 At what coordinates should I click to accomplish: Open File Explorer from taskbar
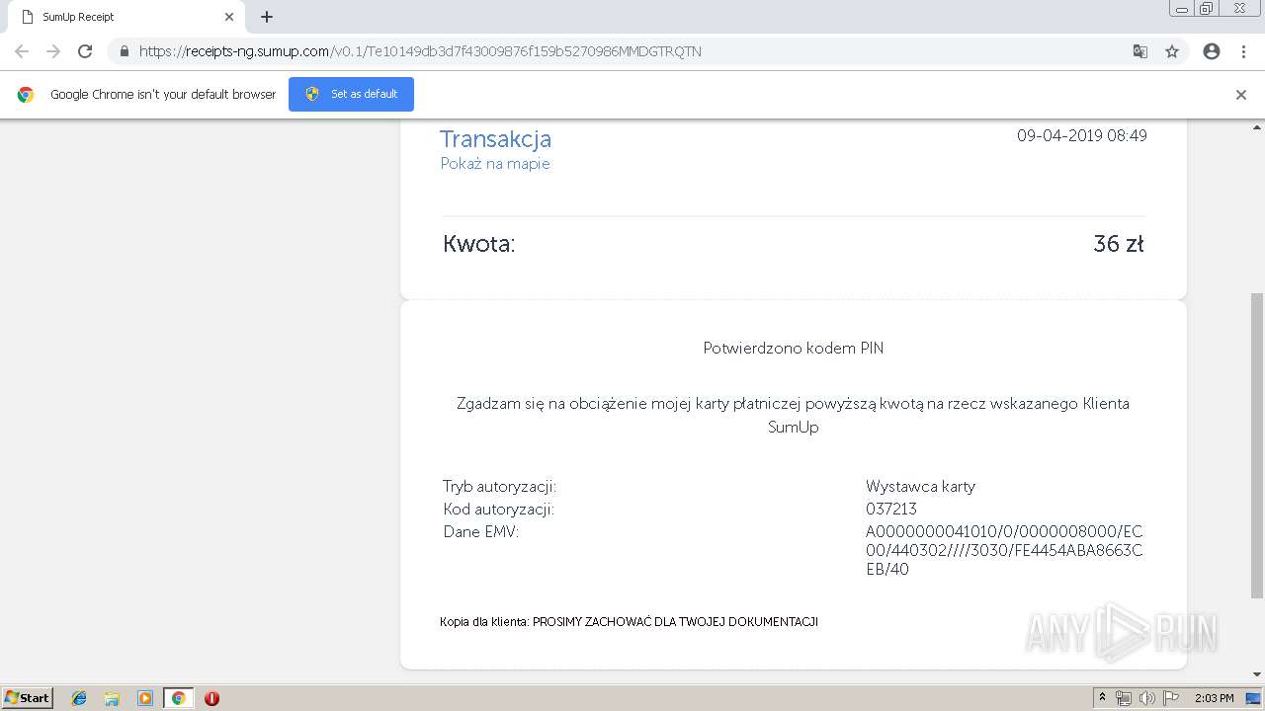click(112, 698)
